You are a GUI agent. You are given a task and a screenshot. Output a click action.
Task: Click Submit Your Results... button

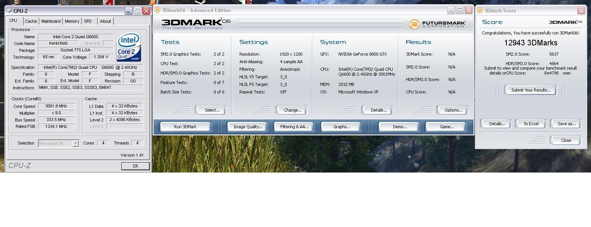pyautogui.click(x=531, y=90)
